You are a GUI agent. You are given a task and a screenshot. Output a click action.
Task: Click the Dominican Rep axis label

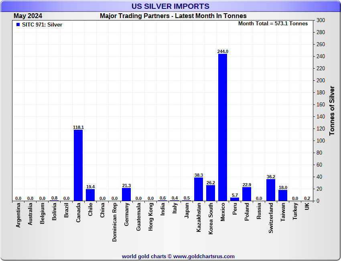[x=114, y=222]
